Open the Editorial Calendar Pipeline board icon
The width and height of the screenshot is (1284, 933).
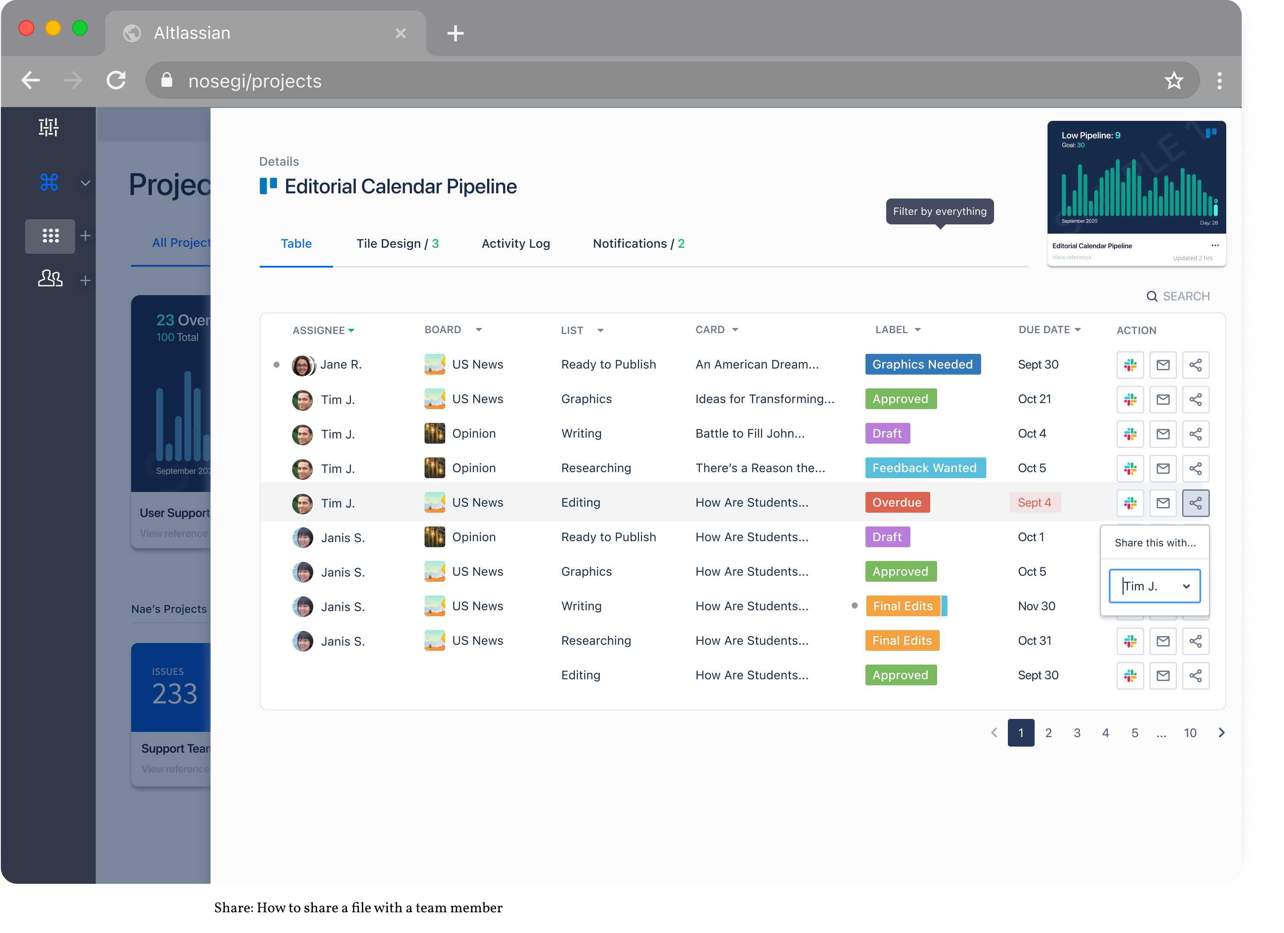coord(268,186)
